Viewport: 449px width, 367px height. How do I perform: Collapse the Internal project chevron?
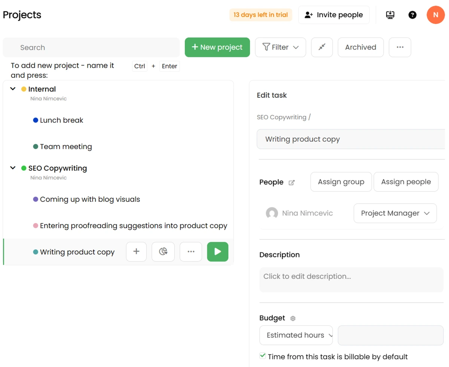tap(13, 89)
